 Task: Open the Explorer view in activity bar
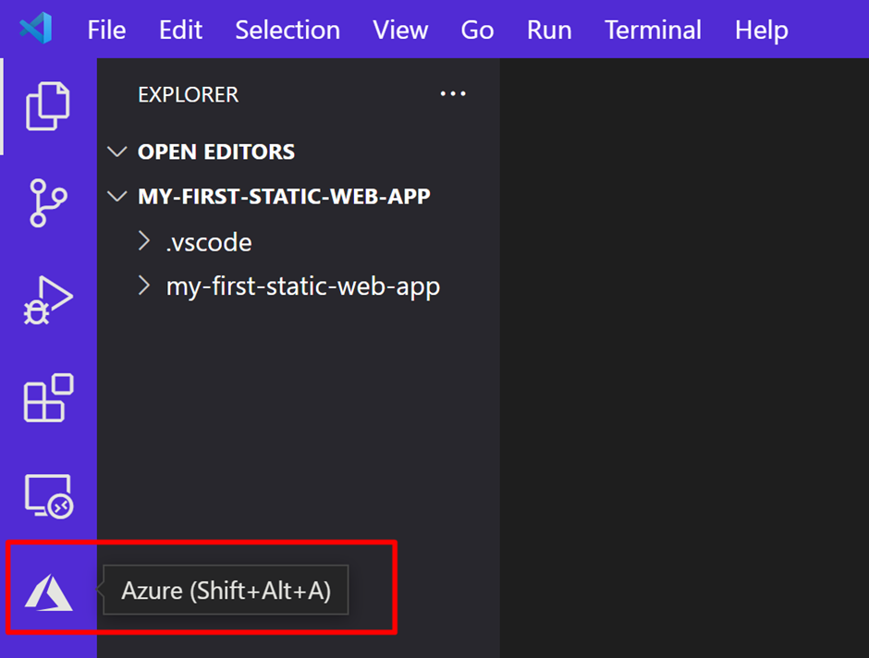48,106
